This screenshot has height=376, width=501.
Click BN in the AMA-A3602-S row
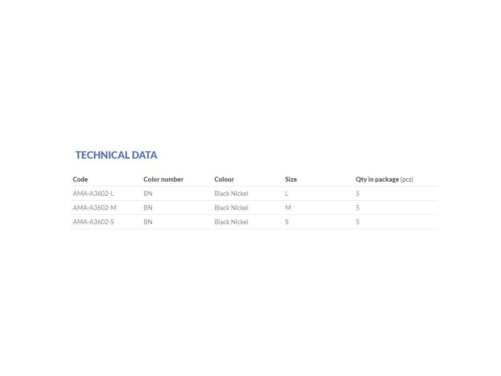pyautogui.click(x=148, y=222)
